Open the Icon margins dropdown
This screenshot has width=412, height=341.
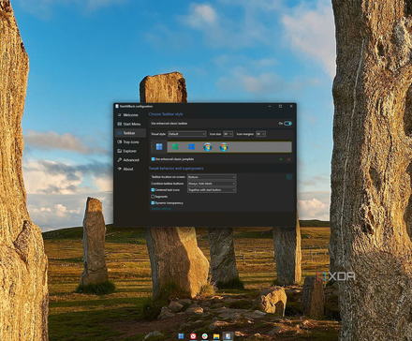coord(260,134)
